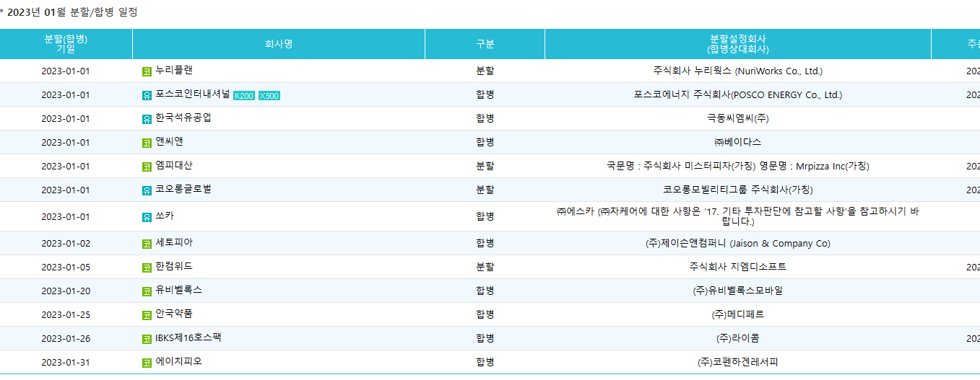The width and height of the screenshot is (980, 380).
Task: Click the KOSDAQ badge beside 세토피아
Action: pyautogui.click(x=147, y=244)
